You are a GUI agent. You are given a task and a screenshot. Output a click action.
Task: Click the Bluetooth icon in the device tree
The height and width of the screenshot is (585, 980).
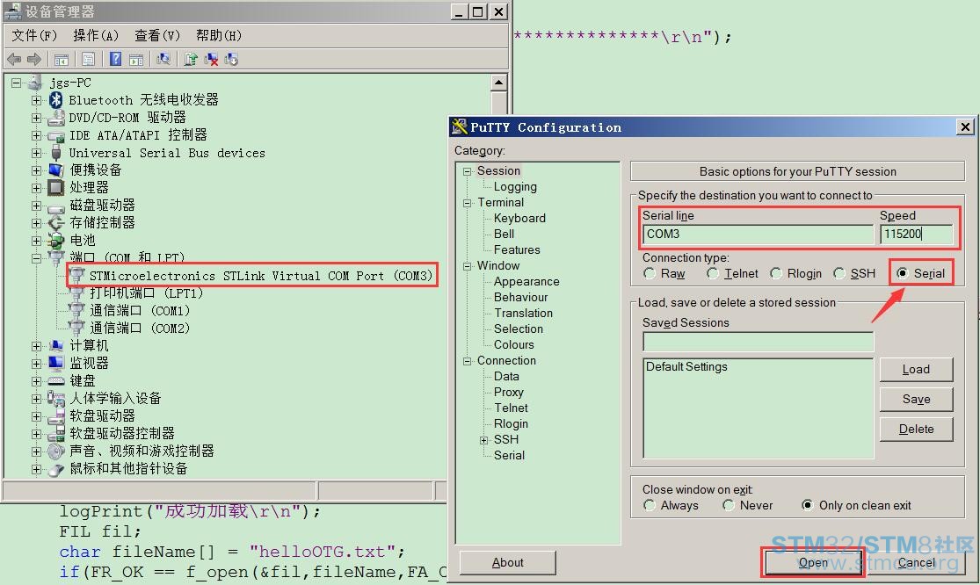click(56, 100)
